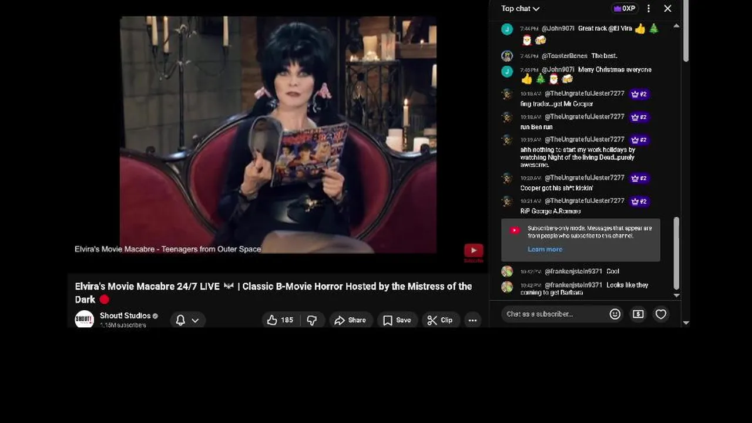Click the @ToasterBones username in chat
The width and height of the screenshot is (752, 423).
tap(564, 56)
